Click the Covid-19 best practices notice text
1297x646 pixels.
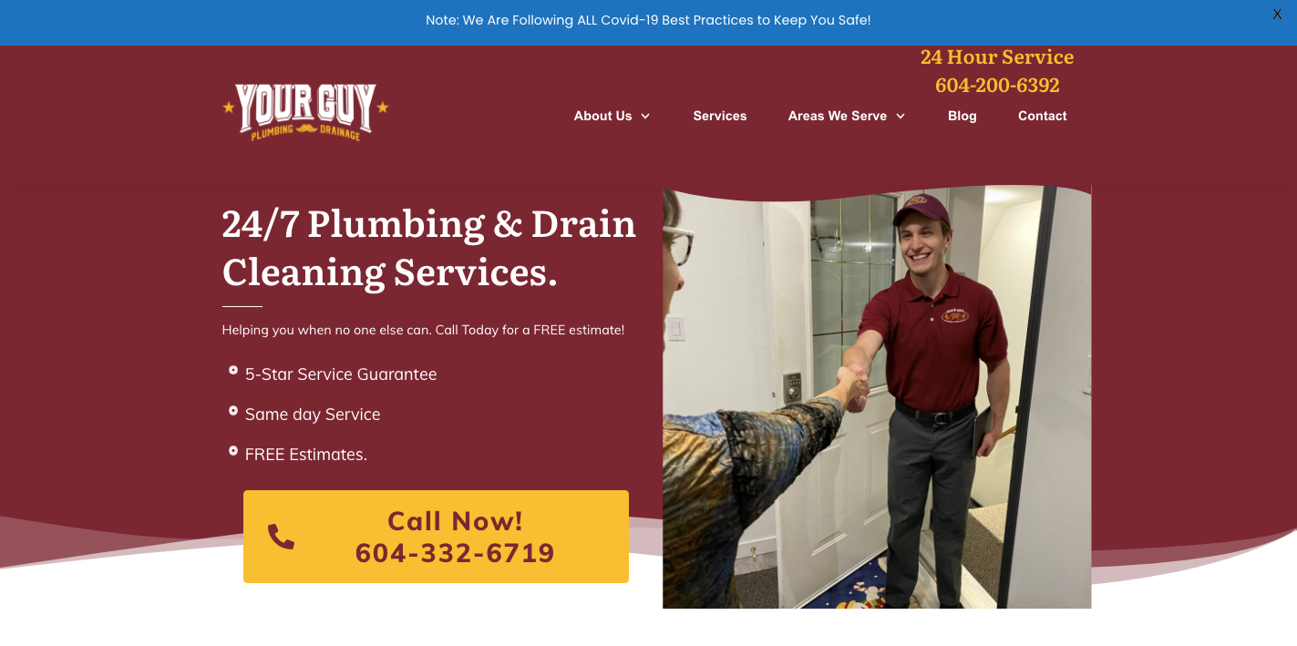[648, 20]
